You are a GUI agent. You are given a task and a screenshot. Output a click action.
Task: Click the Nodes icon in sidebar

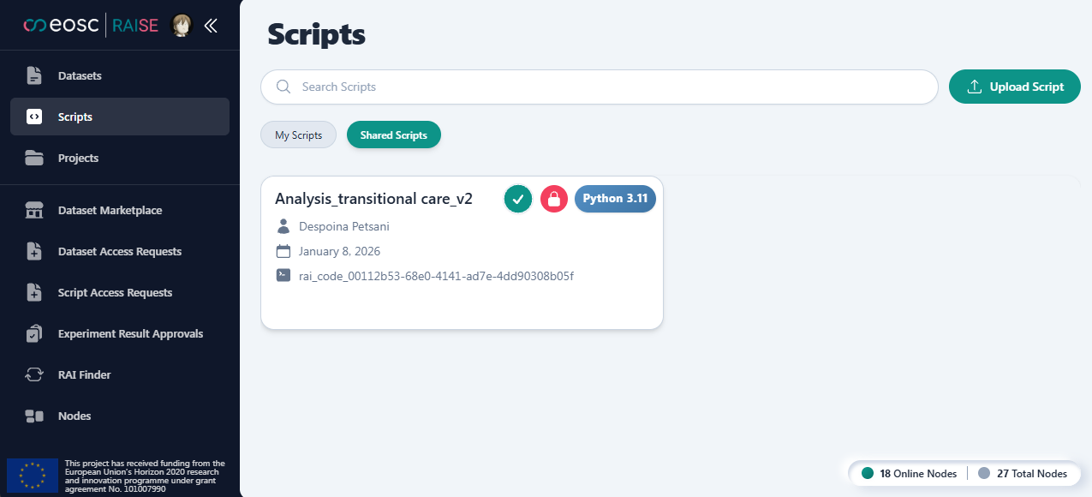[35, 416]
